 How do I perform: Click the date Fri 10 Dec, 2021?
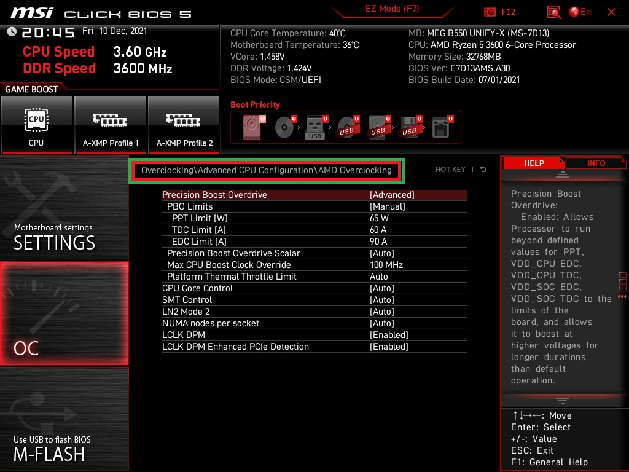[115, 31]
